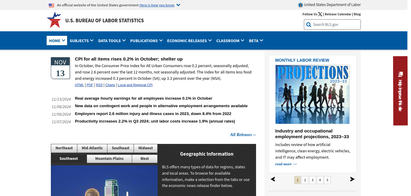Go to the previous carousel slide arrow
411x196 pixels.
pyautogui.click(x=273, y=179)
